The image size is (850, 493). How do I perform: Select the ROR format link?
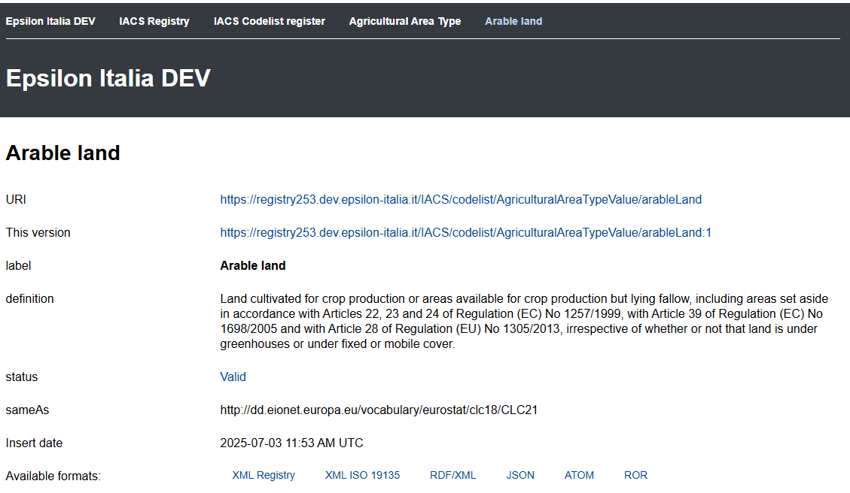pyautogui.click(x=635, y=475)
